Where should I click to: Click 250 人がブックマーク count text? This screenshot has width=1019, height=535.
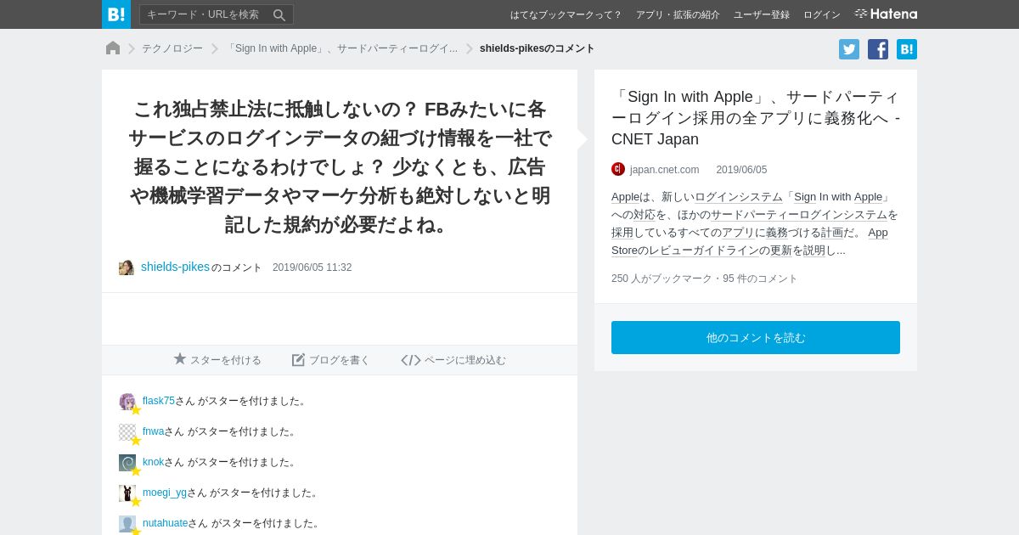662,279
